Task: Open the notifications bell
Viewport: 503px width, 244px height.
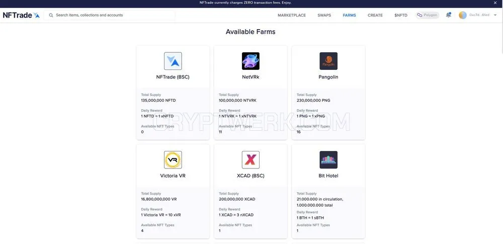Action: pyautogui.click(x=449, y=15)
